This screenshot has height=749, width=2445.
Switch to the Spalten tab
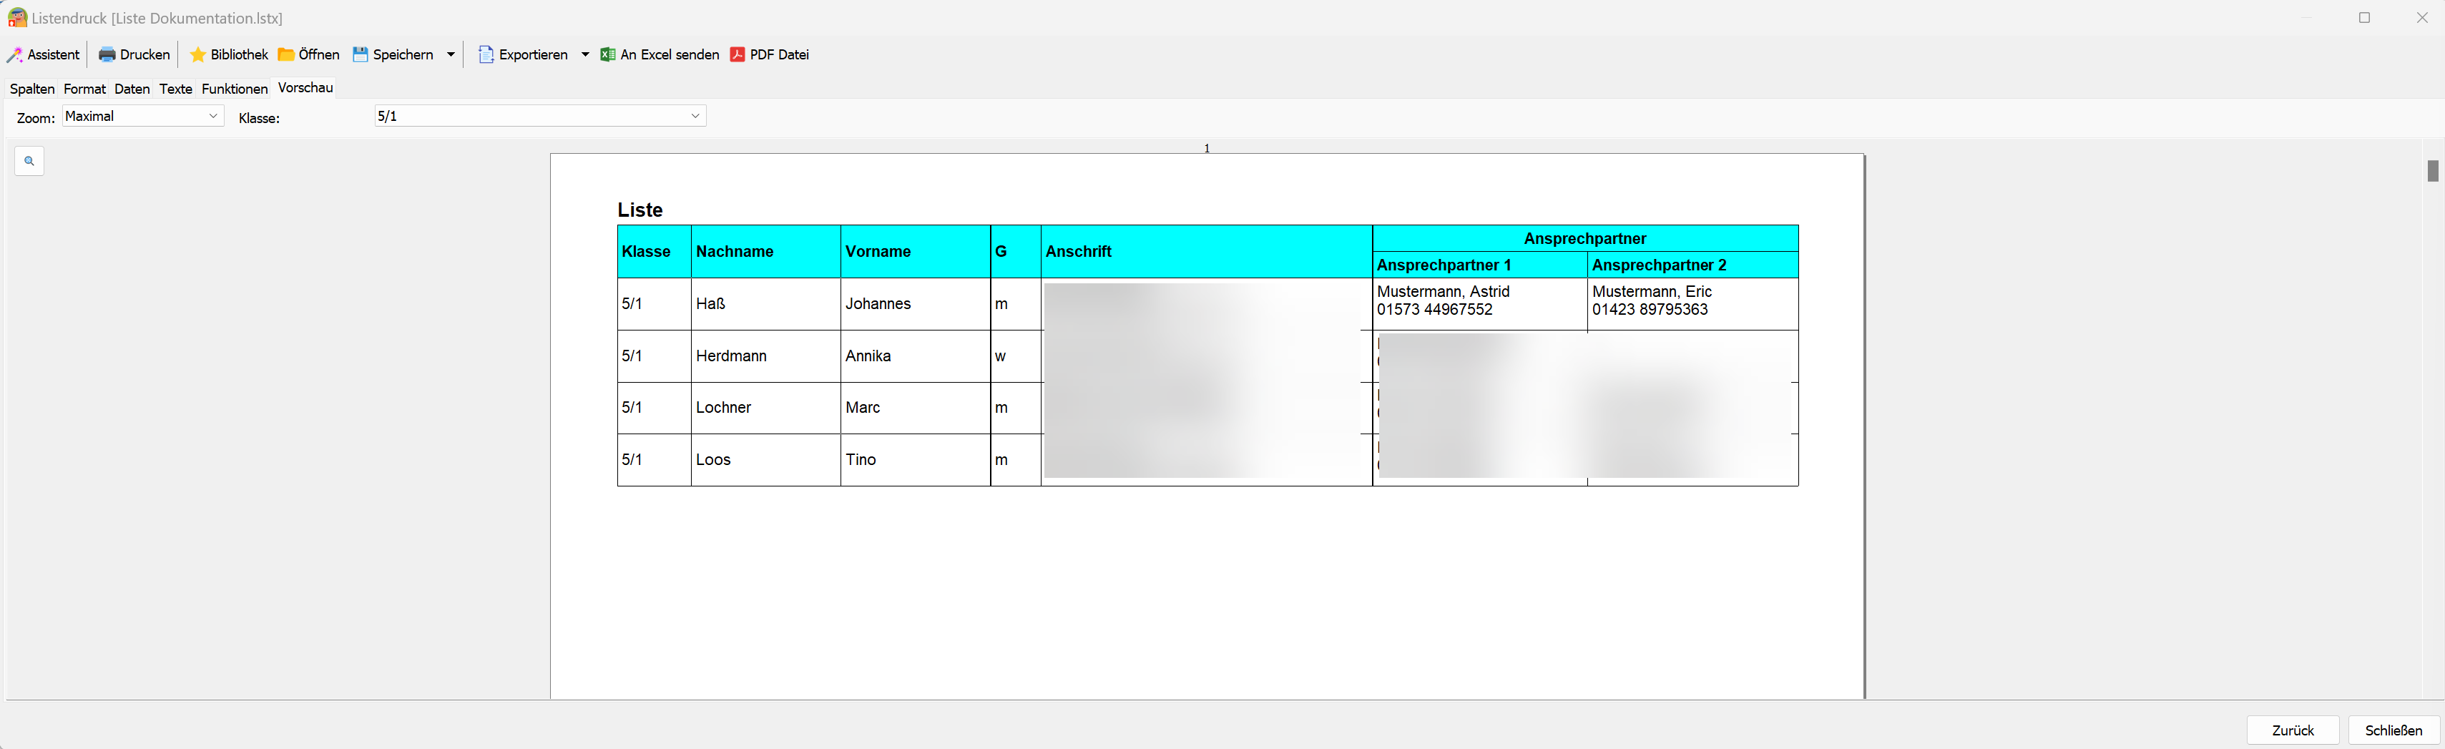tap(32, 89)
